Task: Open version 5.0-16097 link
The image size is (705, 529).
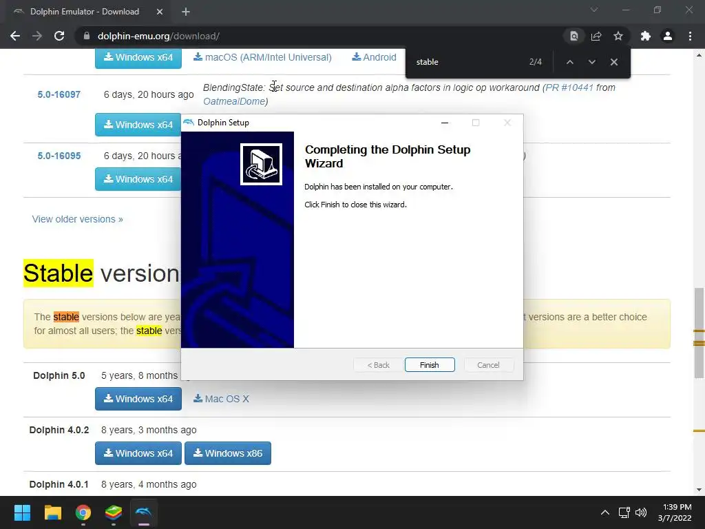Action: click(59, 94)
